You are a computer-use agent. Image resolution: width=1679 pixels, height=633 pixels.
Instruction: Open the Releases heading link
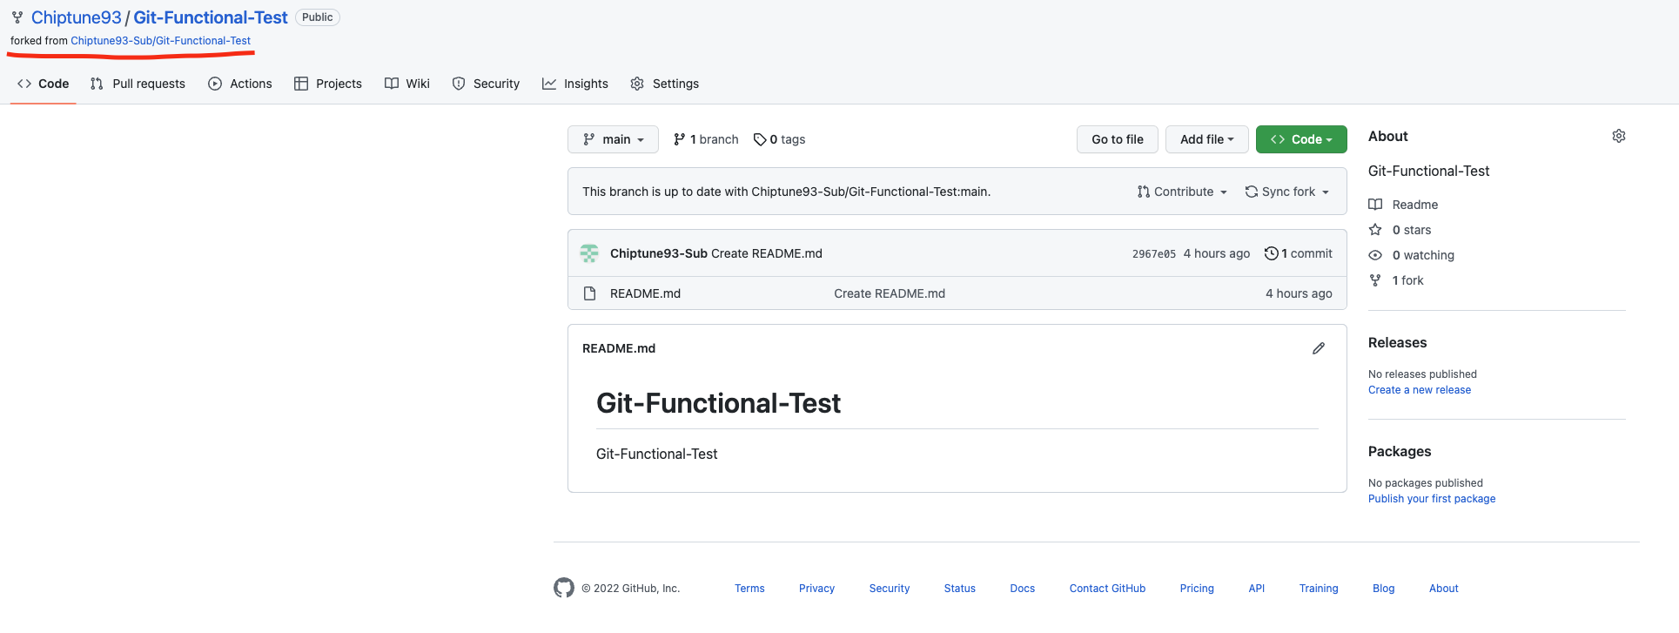[x=1398, y=343]
